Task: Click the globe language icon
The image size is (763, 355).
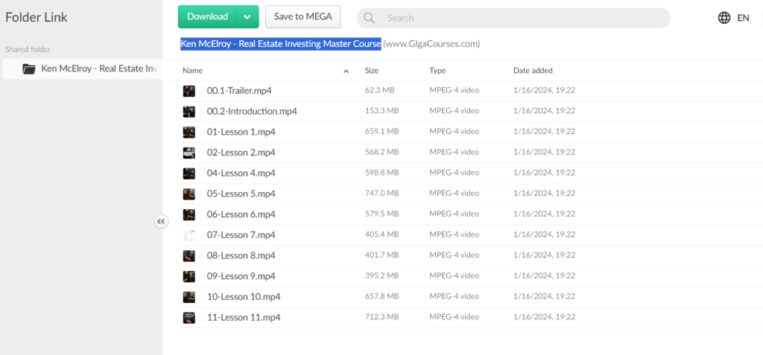Action: [x=724, y=18]
